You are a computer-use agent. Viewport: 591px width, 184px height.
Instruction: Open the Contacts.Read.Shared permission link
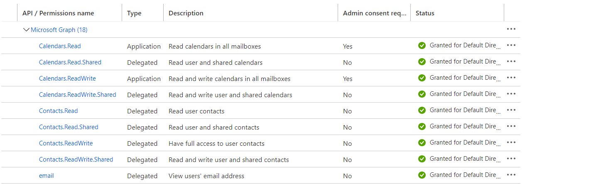(x=69, y=127)
